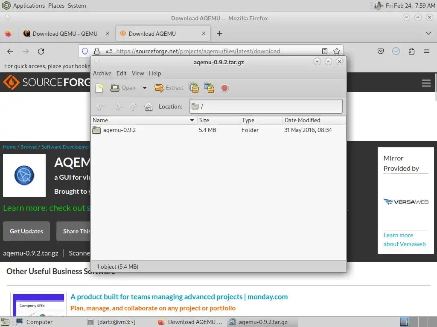Image resolution: width=437 pixels, height=327 pixels.
Task: Open the View menu in archive manager
Action: tap(138, 73)
